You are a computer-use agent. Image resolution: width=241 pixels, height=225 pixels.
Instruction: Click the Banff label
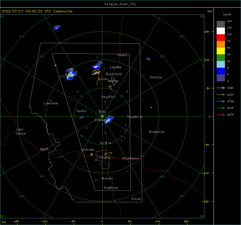point(44,149)
